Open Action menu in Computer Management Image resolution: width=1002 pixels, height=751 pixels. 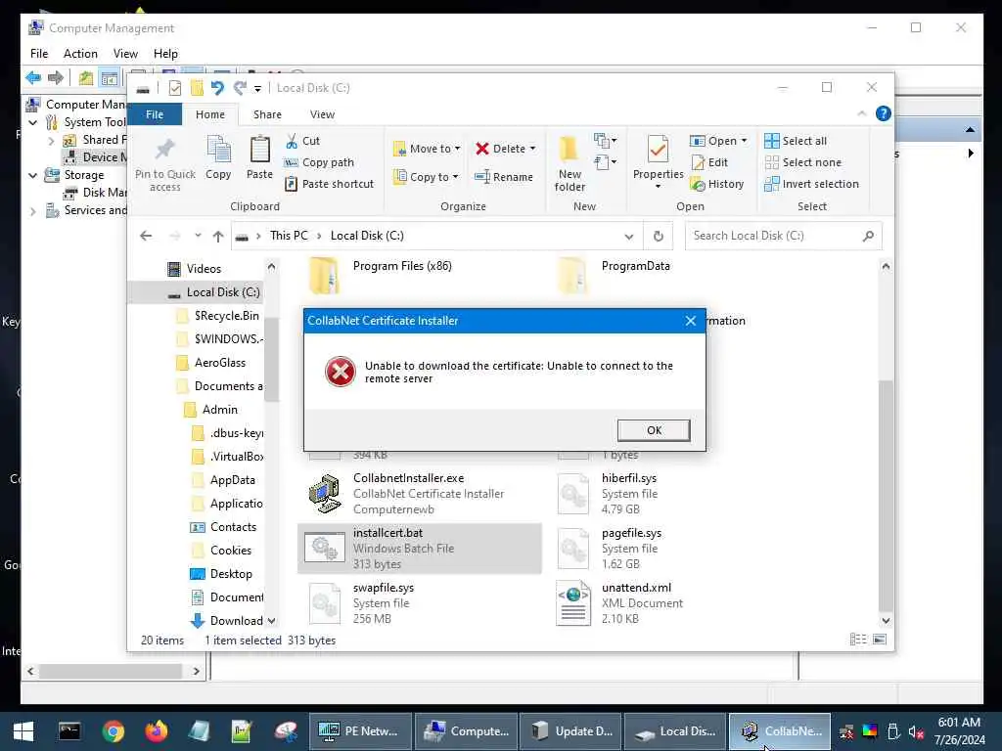pyautogui.click(x=80, y=54)
